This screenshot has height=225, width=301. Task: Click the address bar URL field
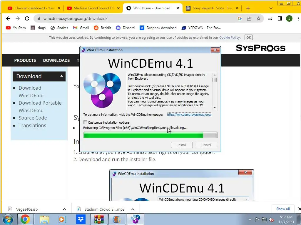(x=134, y=18)
